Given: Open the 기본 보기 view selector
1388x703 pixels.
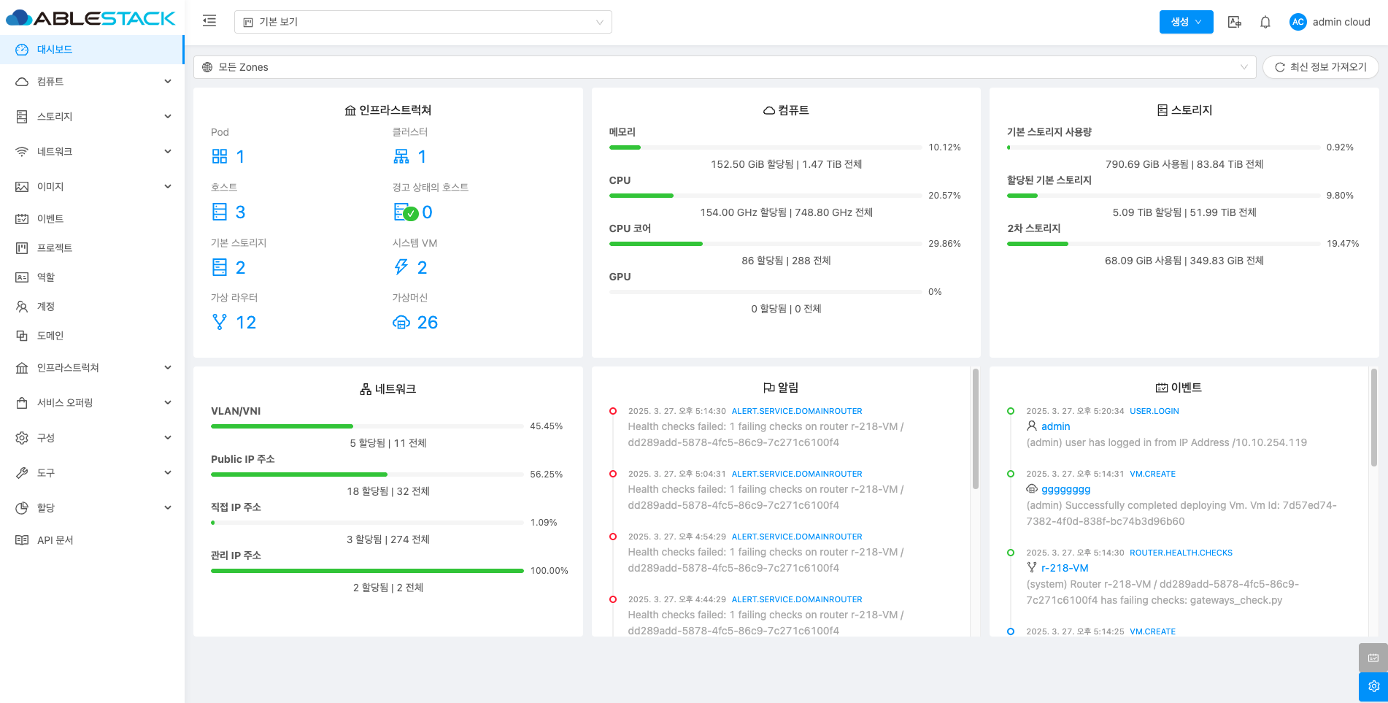Looking at the screenshot, I should (x=423, y=22).
